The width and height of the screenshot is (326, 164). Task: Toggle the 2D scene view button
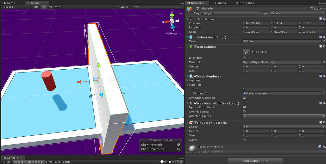pyautogui.click(x=36, y=7)
